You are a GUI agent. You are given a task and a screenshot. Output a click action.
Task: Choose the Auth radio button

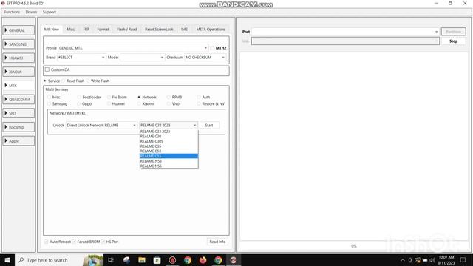click(199, 97)
